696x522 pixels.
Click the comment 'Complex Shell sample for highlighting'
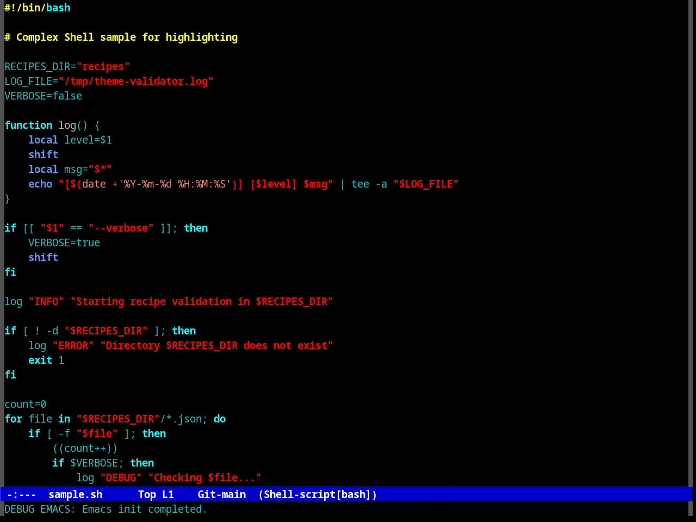pos(127,37)
